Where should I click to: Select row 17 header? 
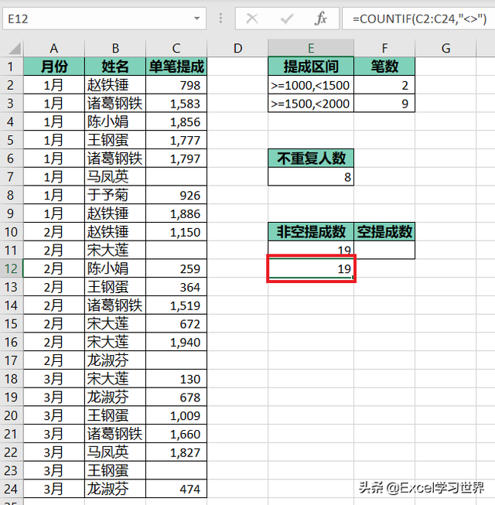pos(12,360)
